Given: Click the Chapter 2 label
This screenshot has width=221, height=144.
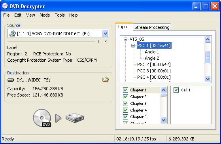Looking at the screenshot, I should pos(138,97).
